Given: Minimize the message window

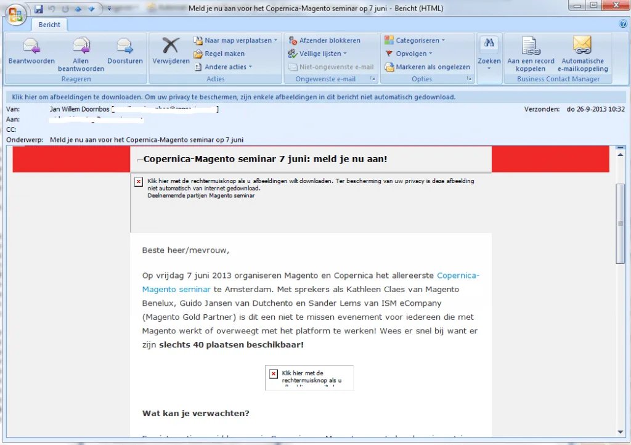Looking at the screenshot, I should tap(577, 6).
